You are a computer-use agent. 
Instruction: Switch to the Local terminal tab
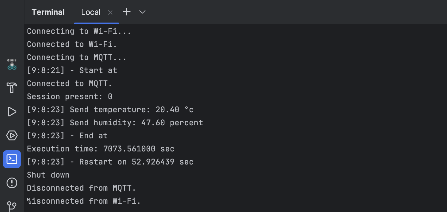91,12
